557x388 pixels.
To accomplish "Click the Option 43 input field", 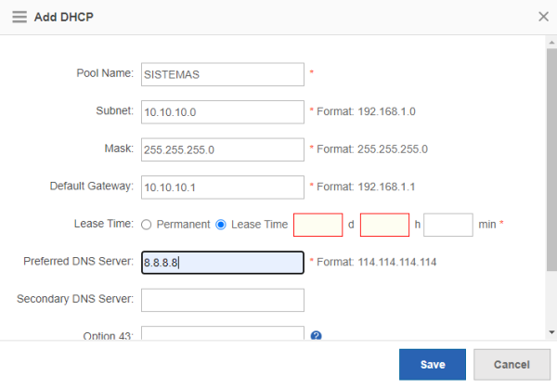I will 223,333.
